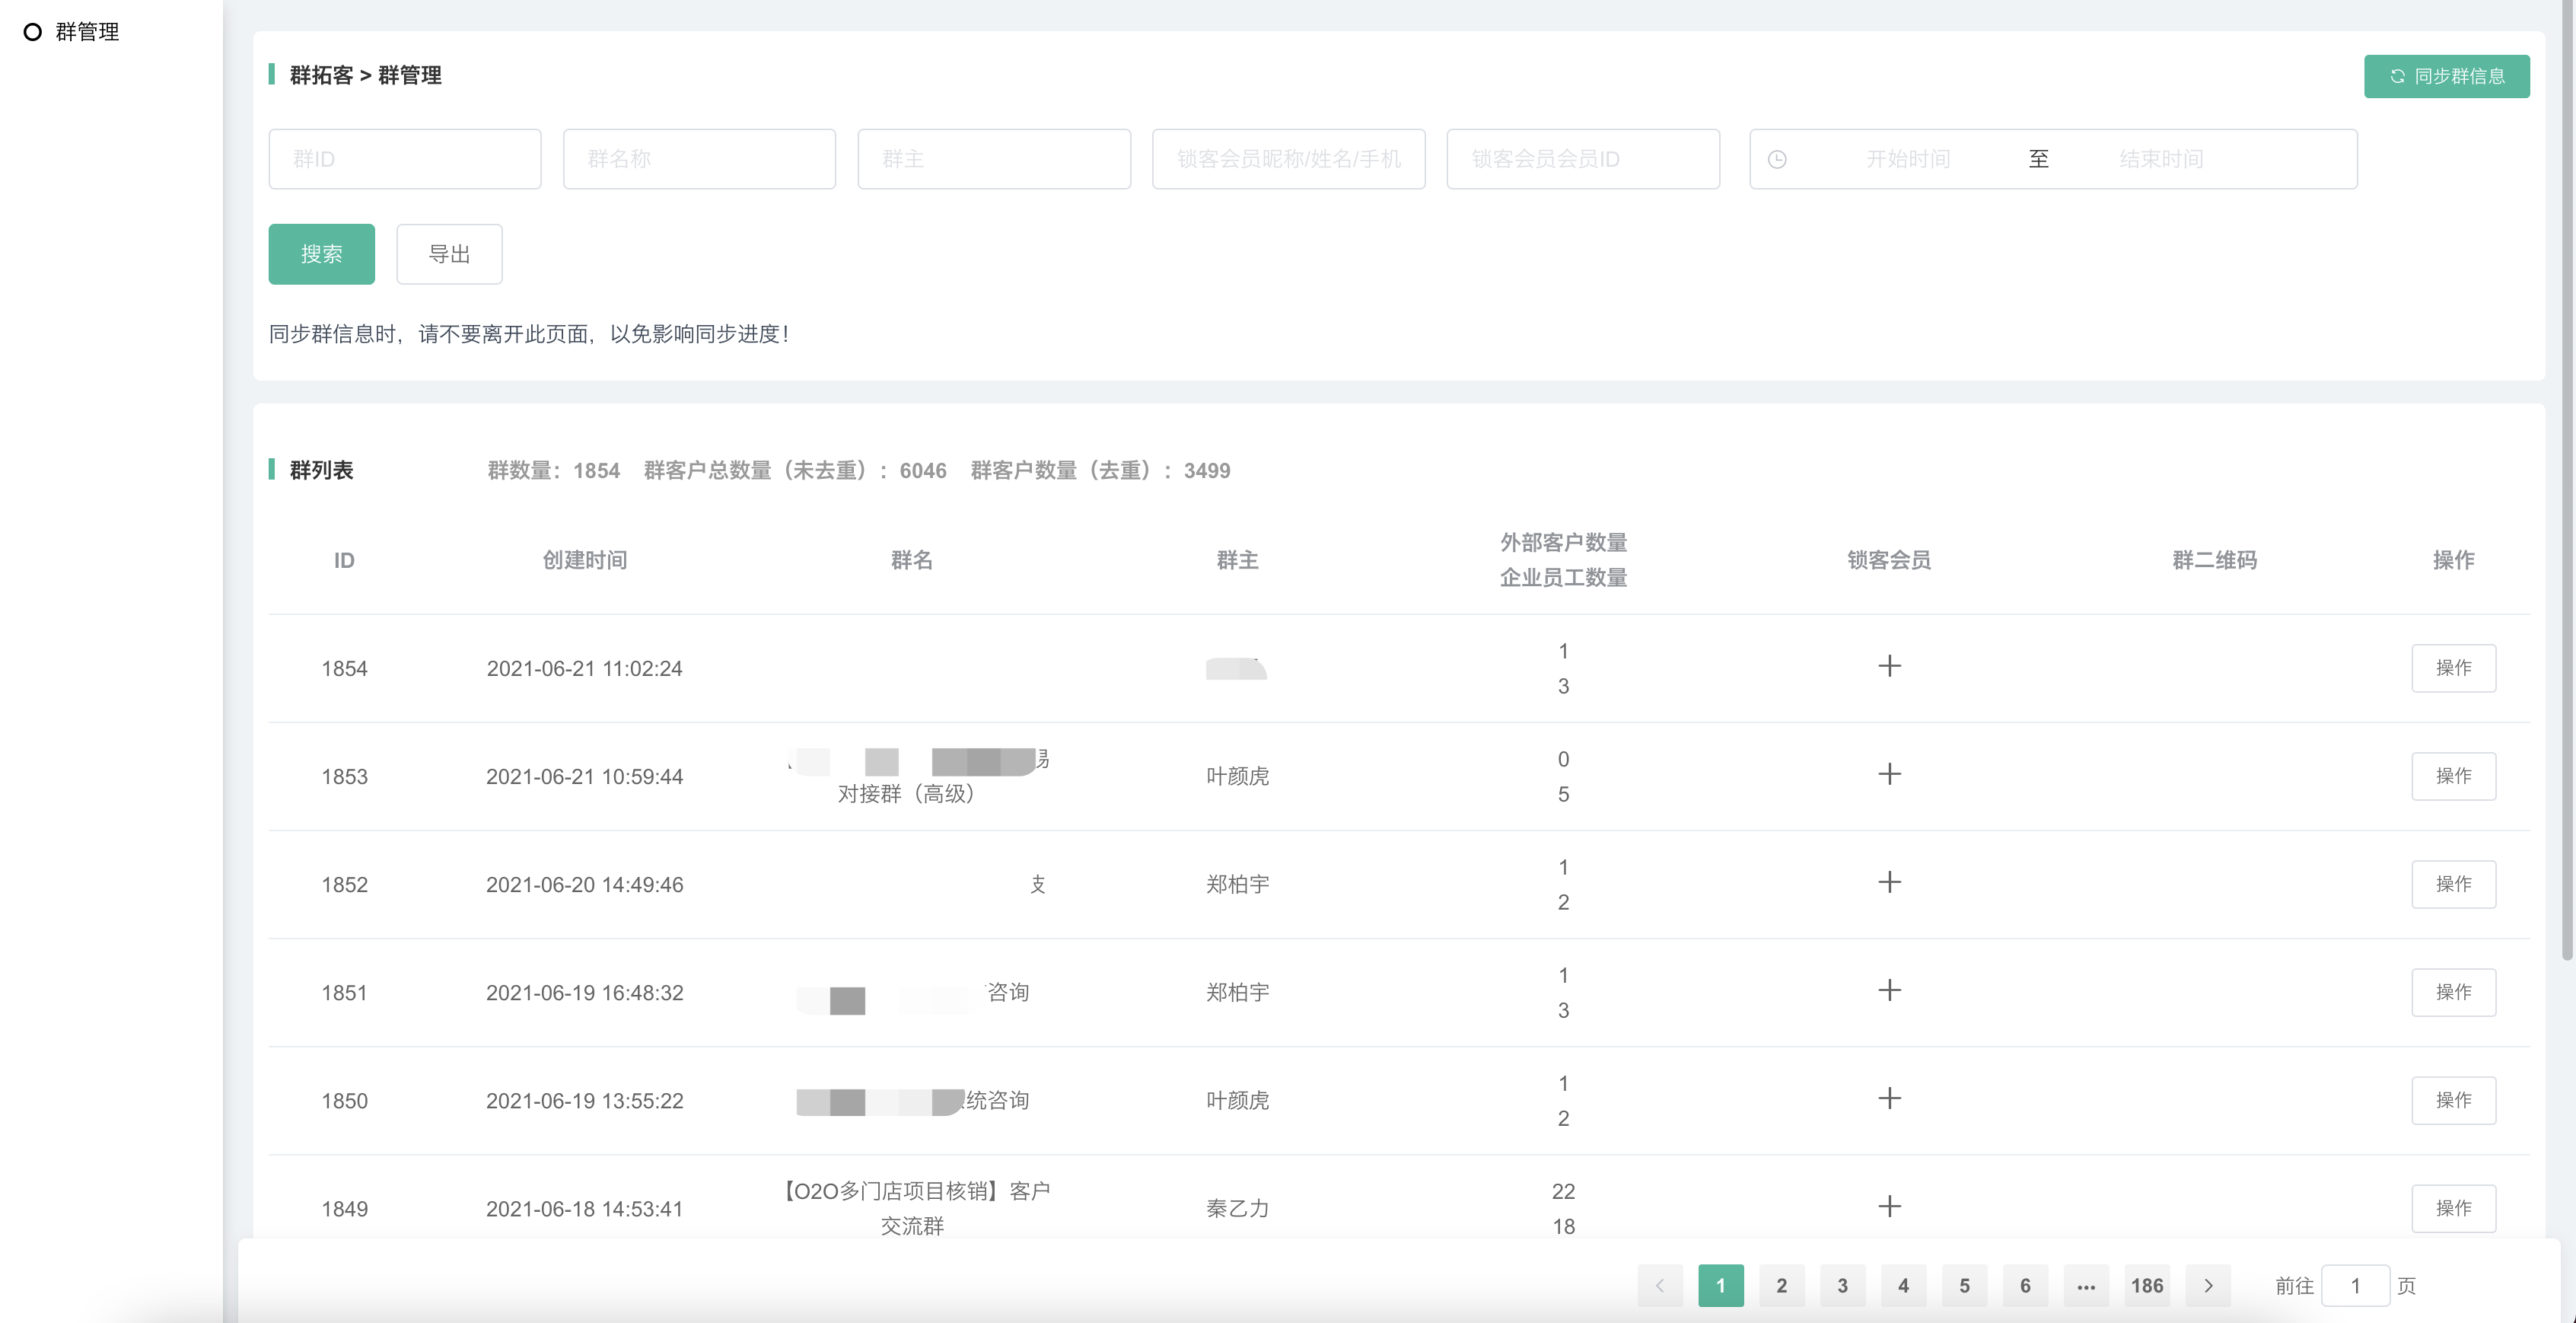Go to next page arrow
The image size is (2576, 1323).
click(2208, 1286)
